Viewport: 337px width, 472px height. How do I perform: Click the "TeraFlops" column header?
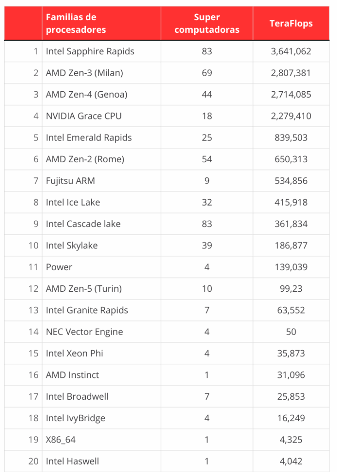pyautogui.click(x=291, y=24)
